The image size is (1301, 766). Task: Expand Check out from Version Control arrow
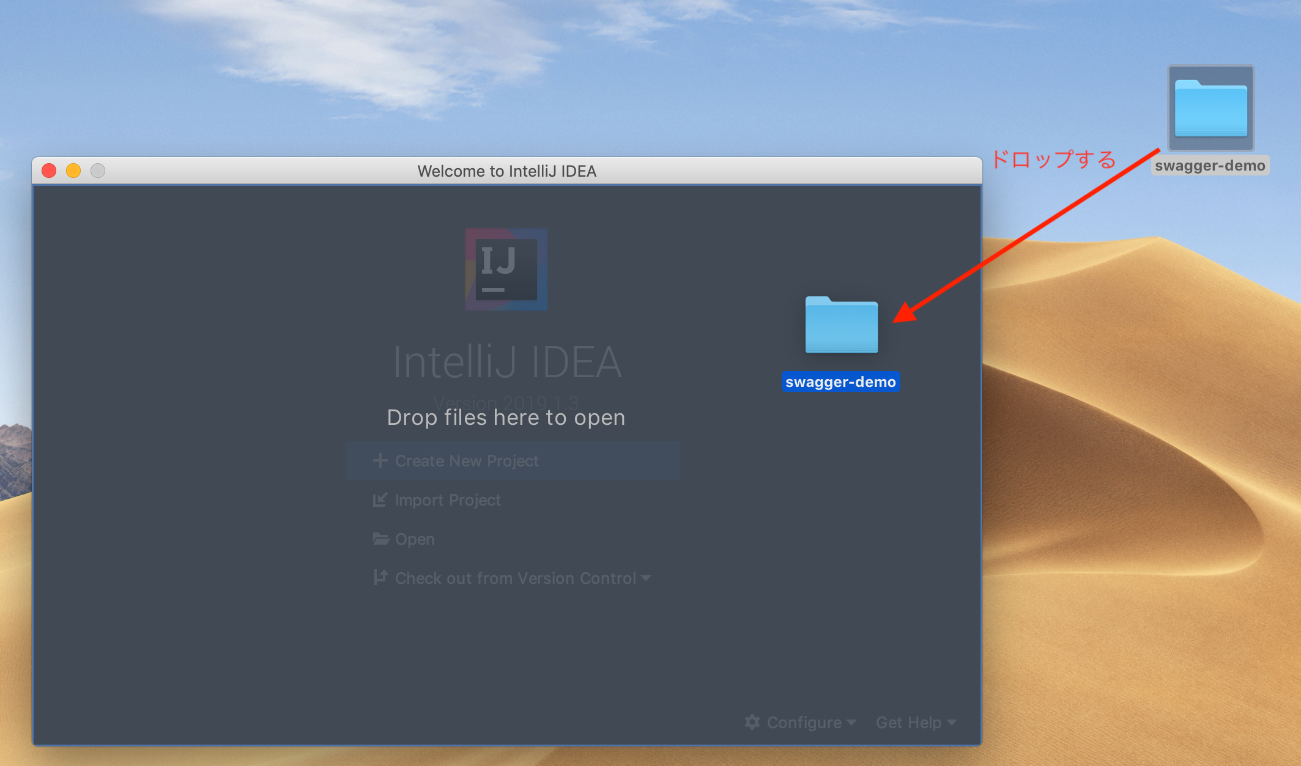(x=647, y=578)
